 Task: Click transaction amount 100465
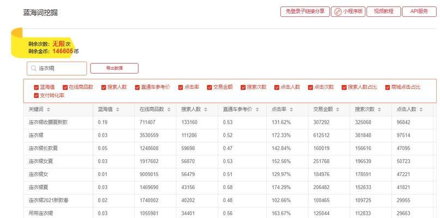[x=321, y=201]
